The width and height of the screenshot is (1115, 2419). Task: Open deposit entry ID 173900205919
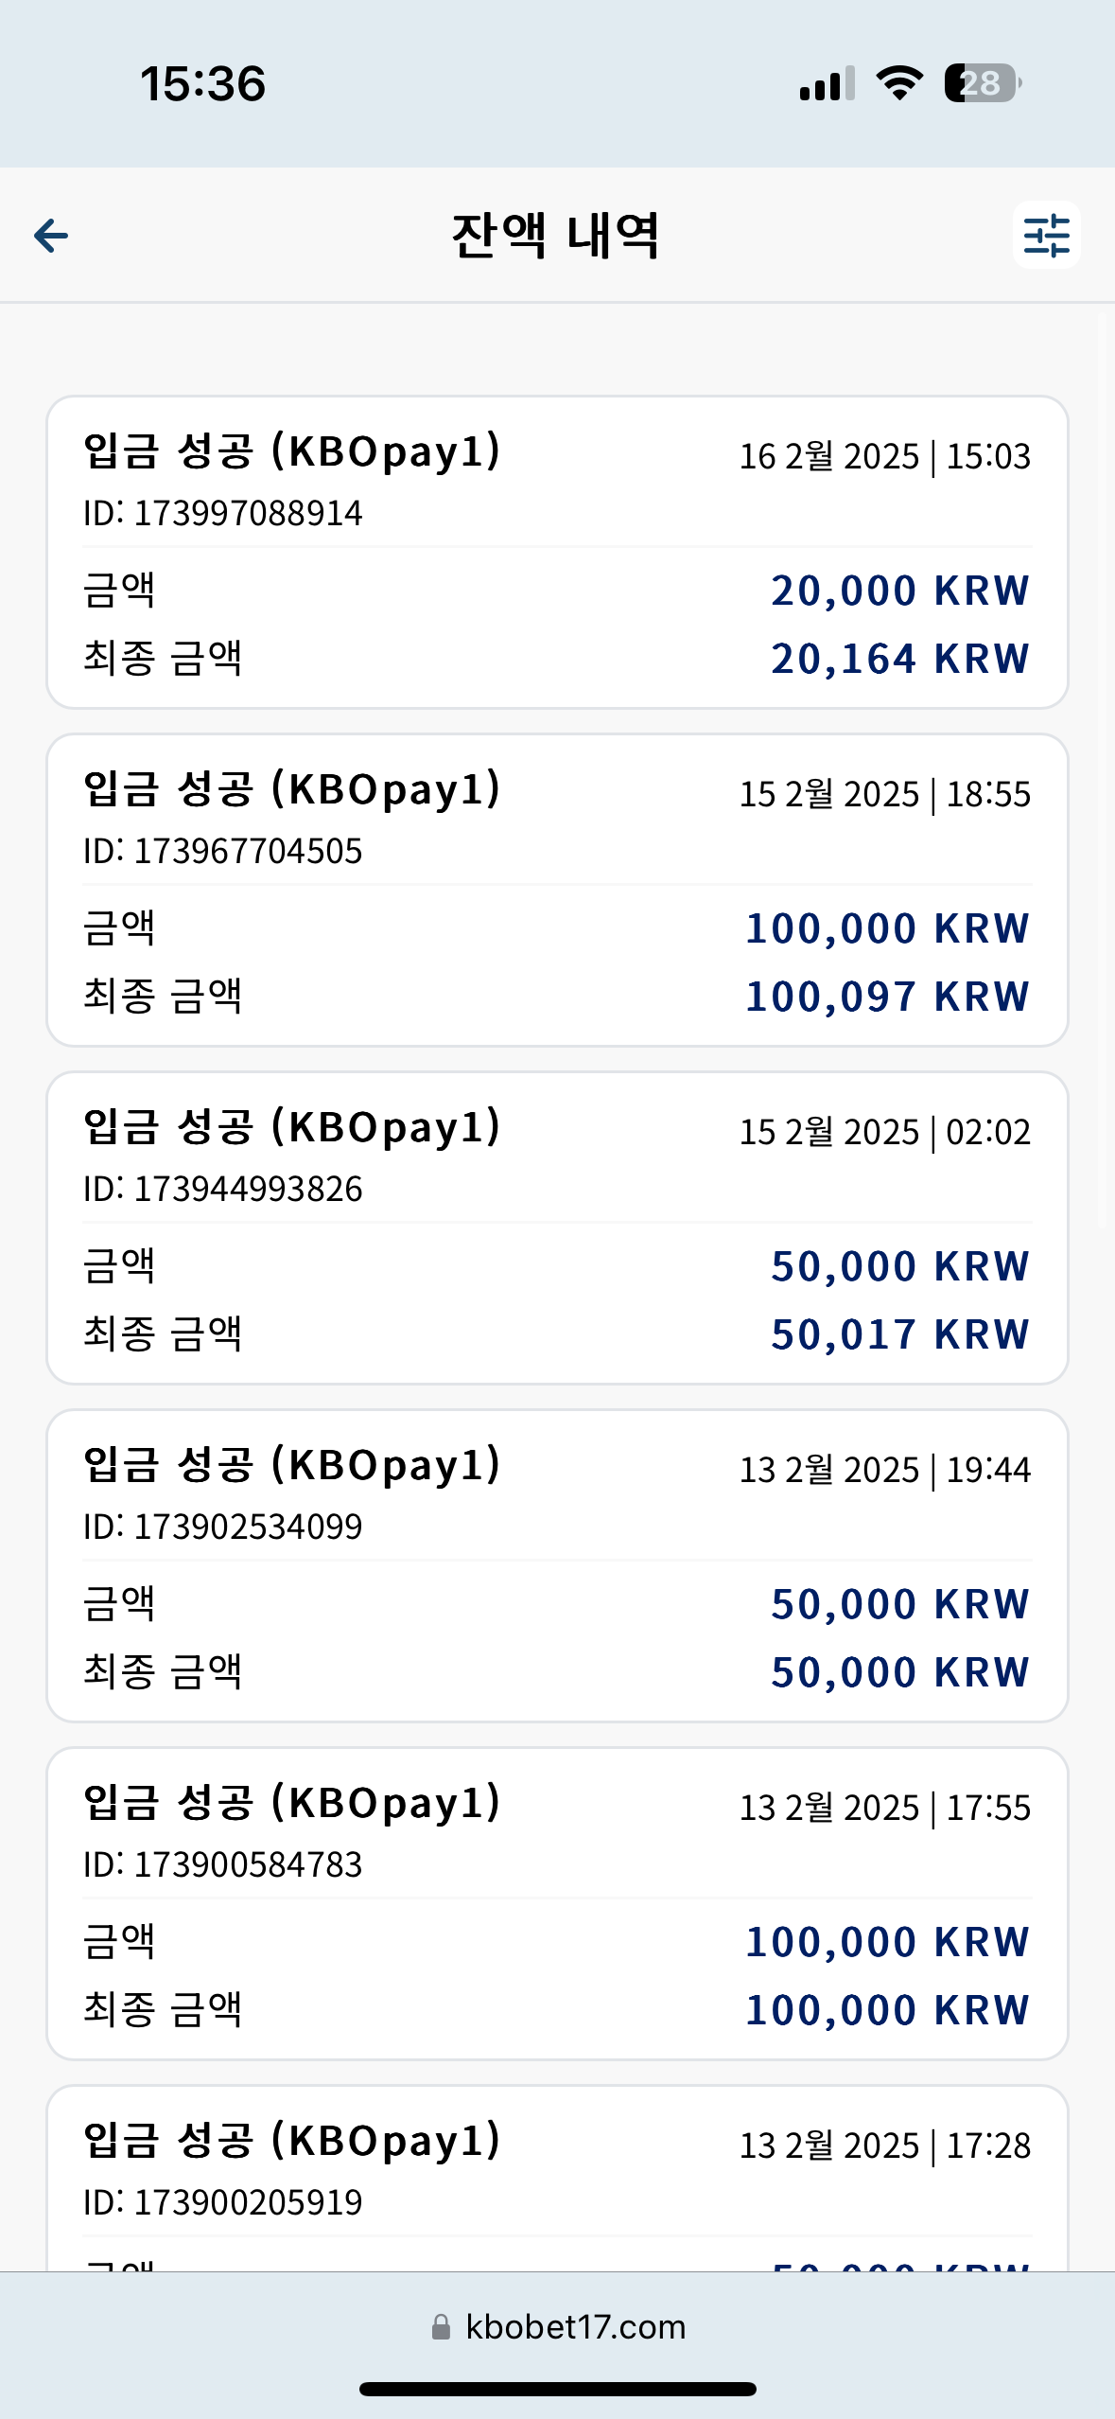pos(557,2179)
